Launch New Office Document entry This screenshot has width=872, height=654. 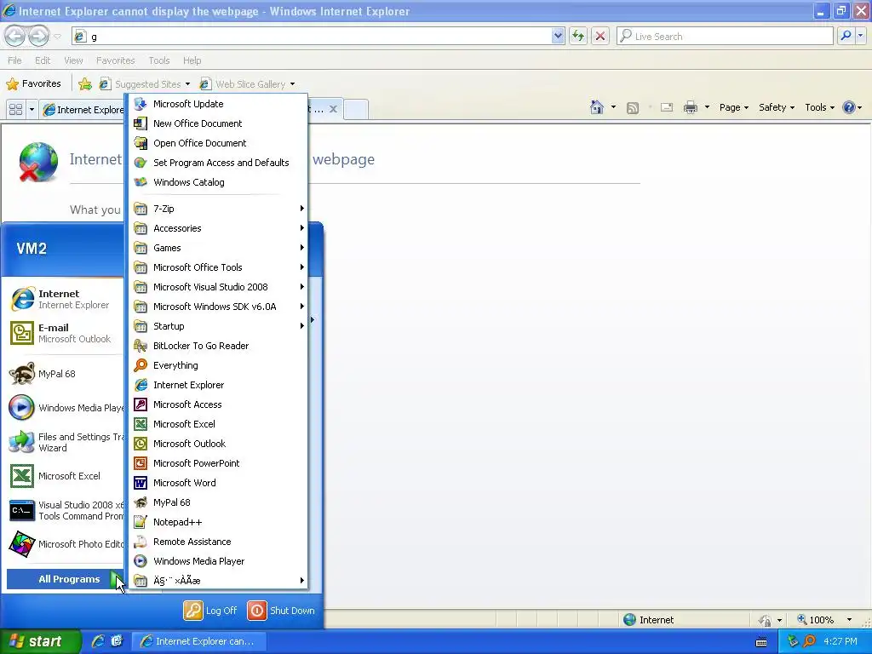[218, 123]
